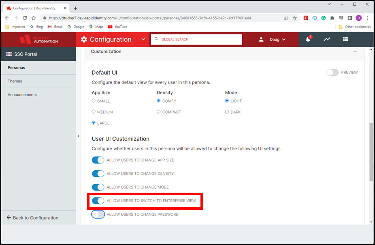Screen dimensions: 375x245
Task: Collapse the Customization section
Action: (355, 51)
